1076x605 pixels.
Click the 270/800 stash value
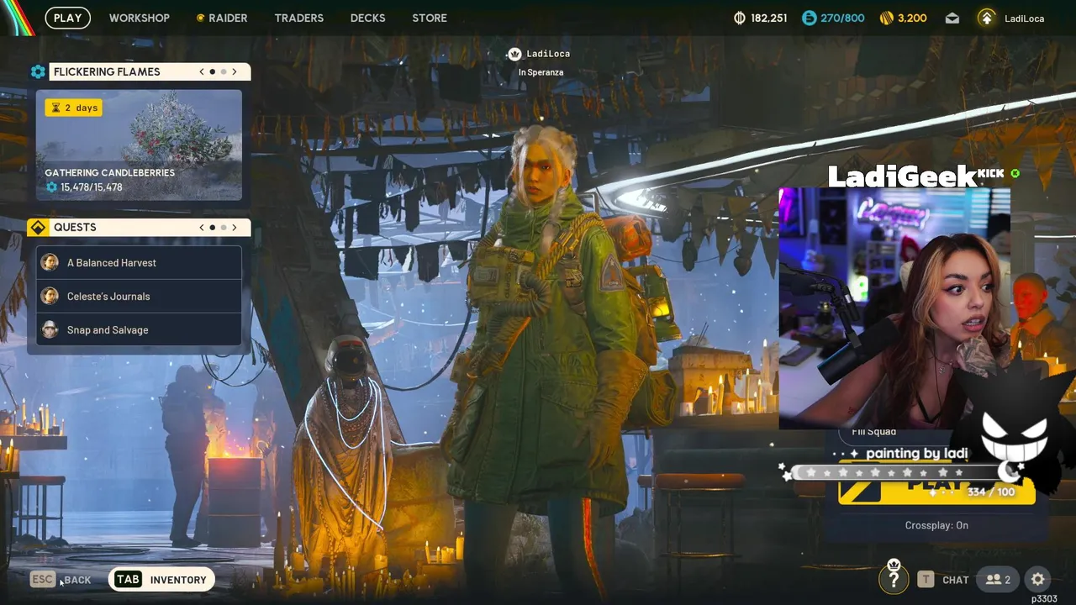[x=842, y=18]
